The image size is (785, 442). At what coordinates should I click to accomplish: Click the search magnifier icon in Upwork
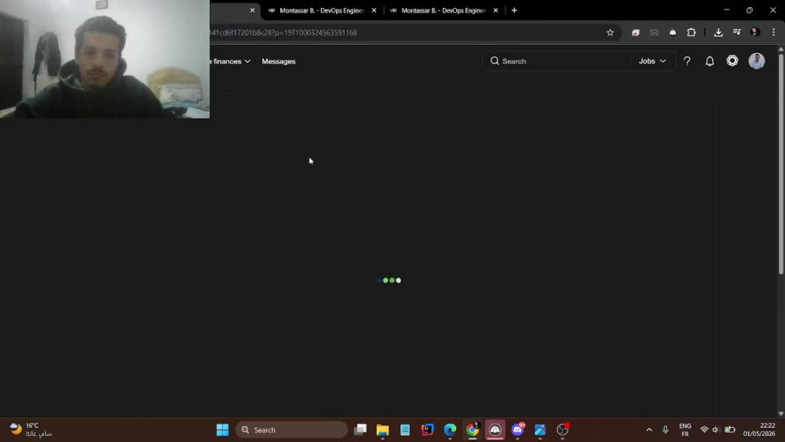pyautogui.click(x=495, y=61)
